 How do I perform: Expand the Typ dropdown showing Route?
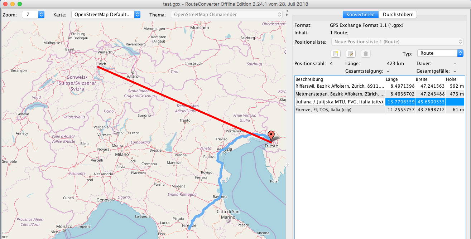coord(440,53)
